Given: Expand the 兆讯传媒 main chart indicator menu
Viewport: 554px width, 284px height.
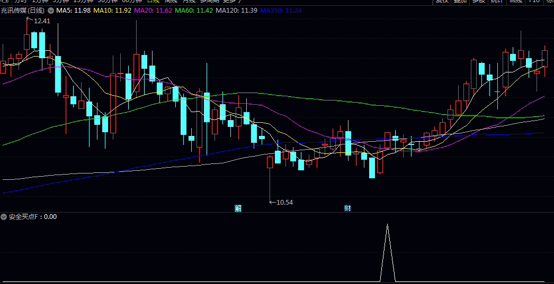Looking at the screenshot, I should (51, 11).
